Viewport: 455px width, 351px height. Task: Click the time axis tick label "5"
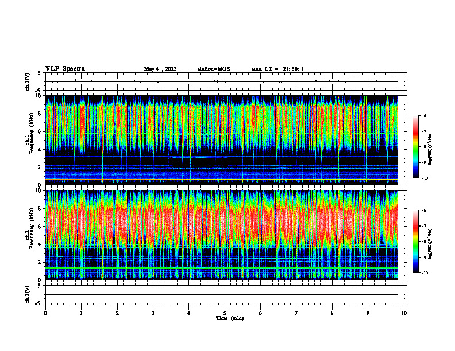coord(225,313)
